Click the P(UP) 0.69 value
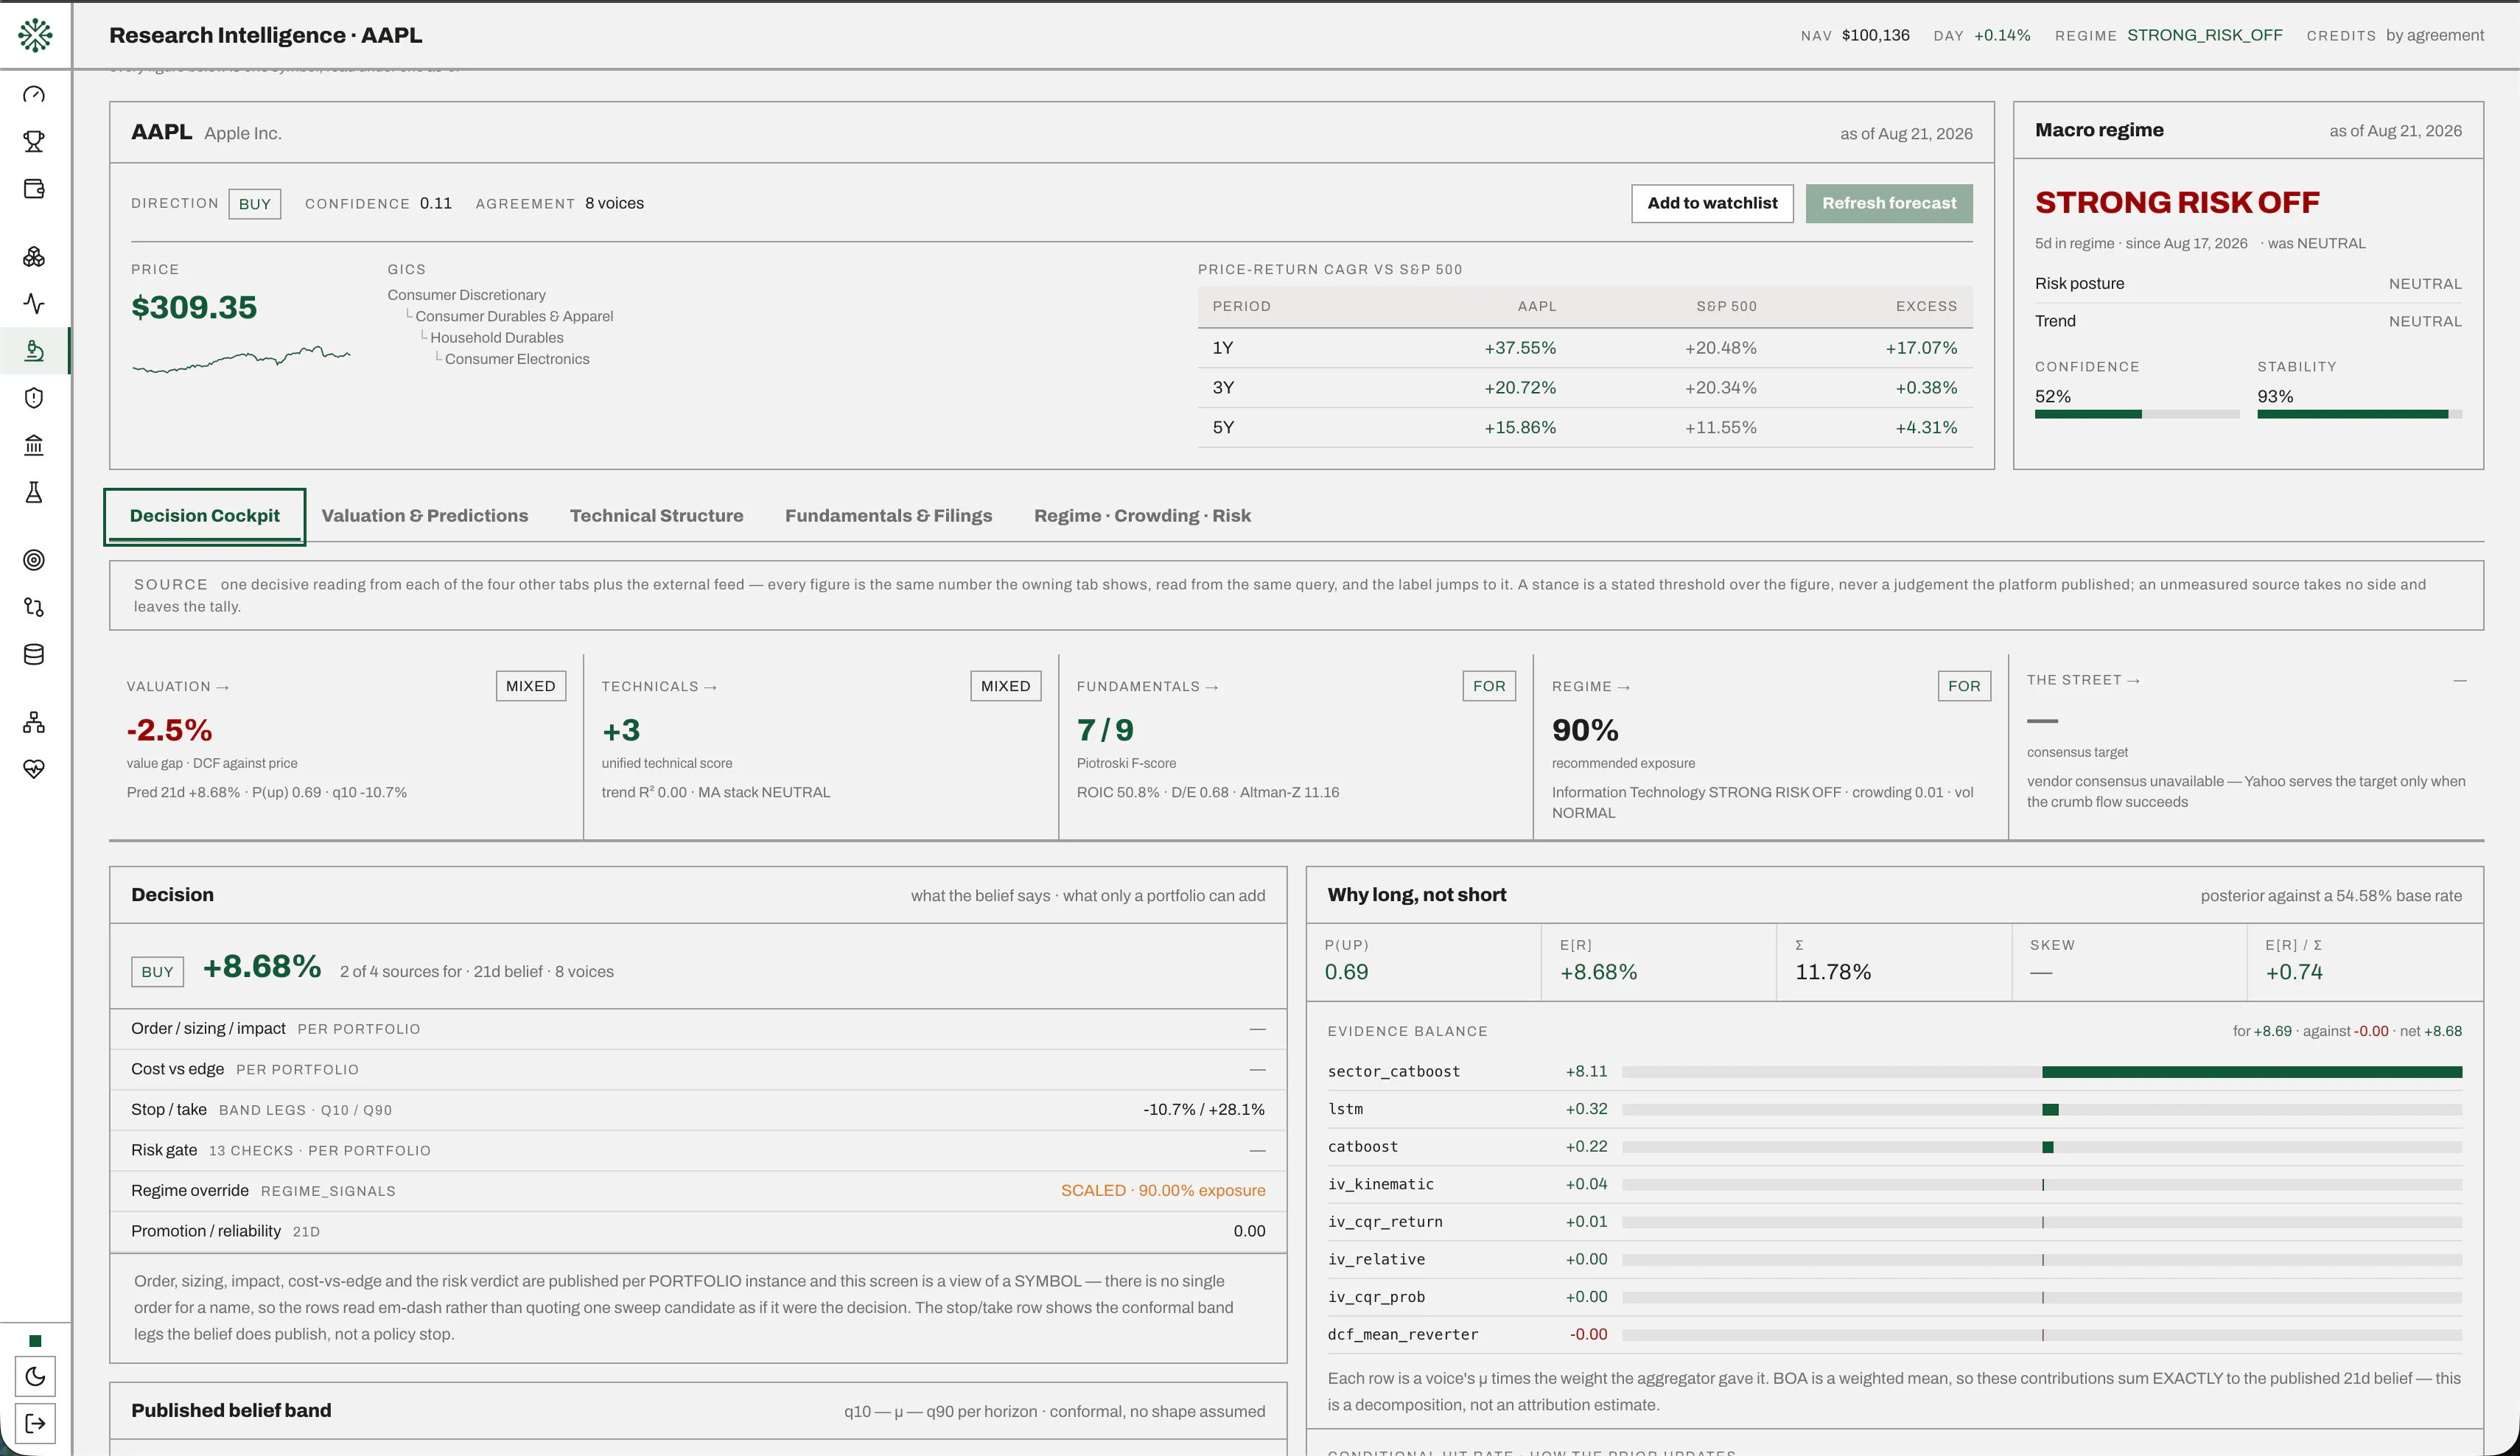Image resolution: width=2520 pixels, height=1456 pixels. coord(1346,972)
